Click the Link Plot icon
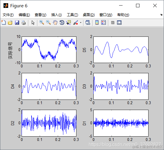 (88, 22)
